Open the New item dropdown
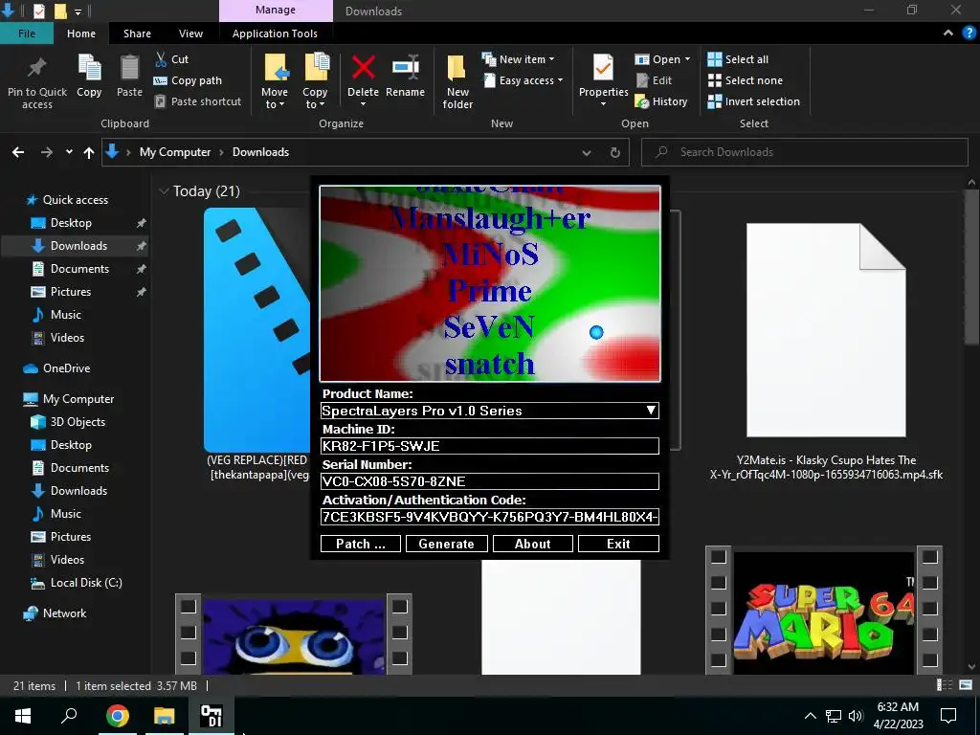 518,59
